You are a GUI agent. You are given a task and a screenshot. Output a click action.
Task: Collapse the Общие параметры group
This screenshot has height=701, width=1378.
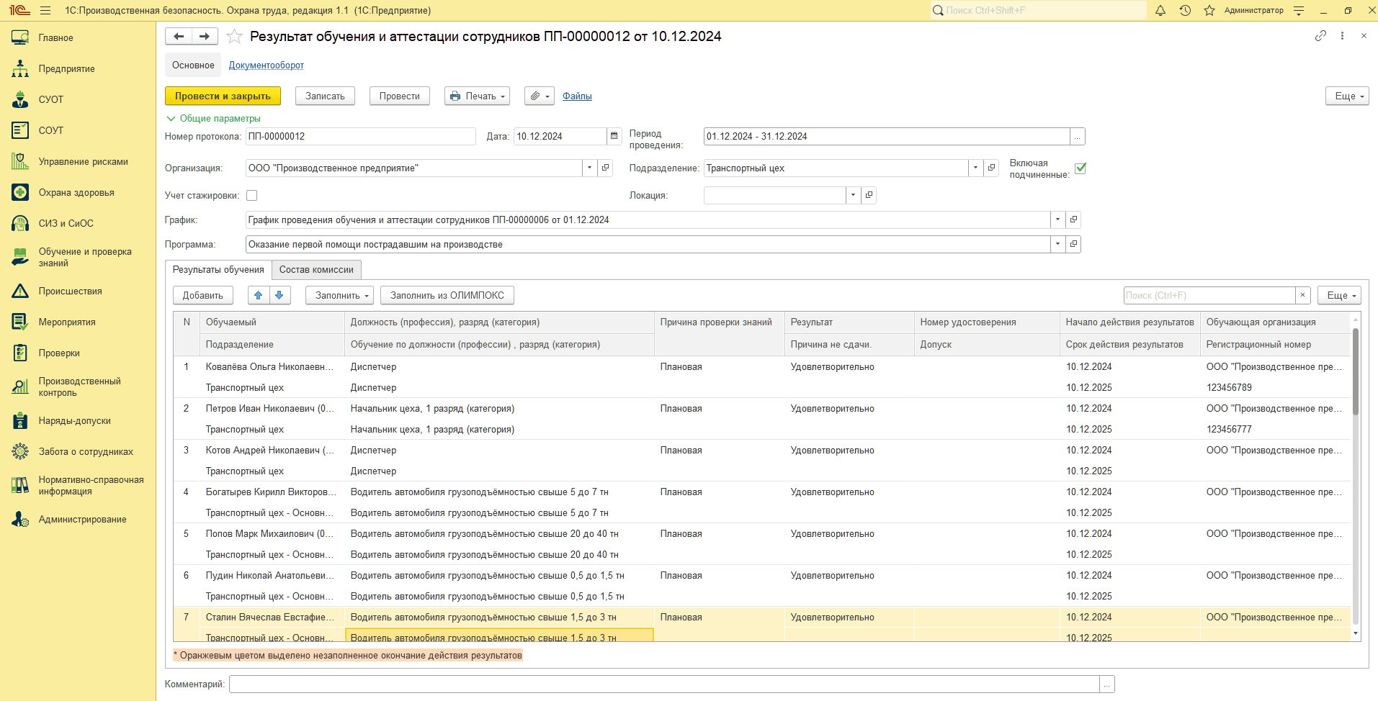pos(214,118)
